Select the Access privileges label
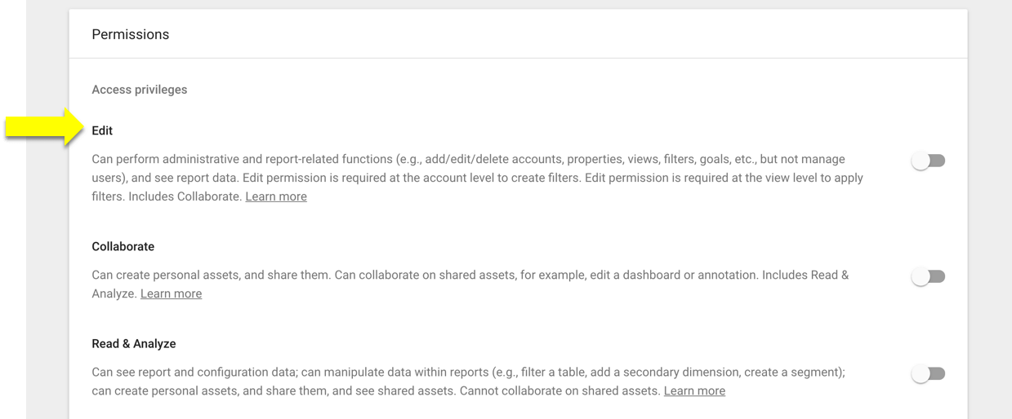The width and height of the screenshot is (1012, 419). (140, 90)
